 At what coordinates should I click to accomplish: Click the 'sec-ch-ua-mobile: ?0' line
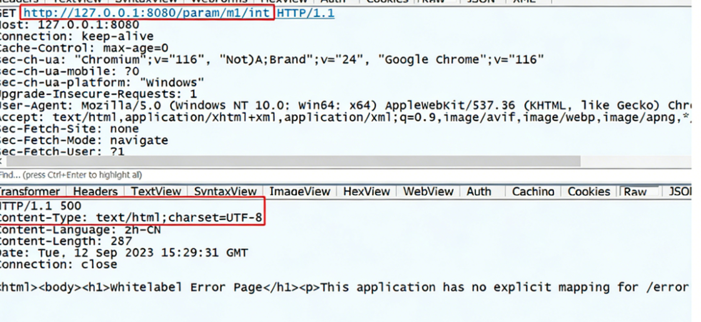(x=69, y=71)
